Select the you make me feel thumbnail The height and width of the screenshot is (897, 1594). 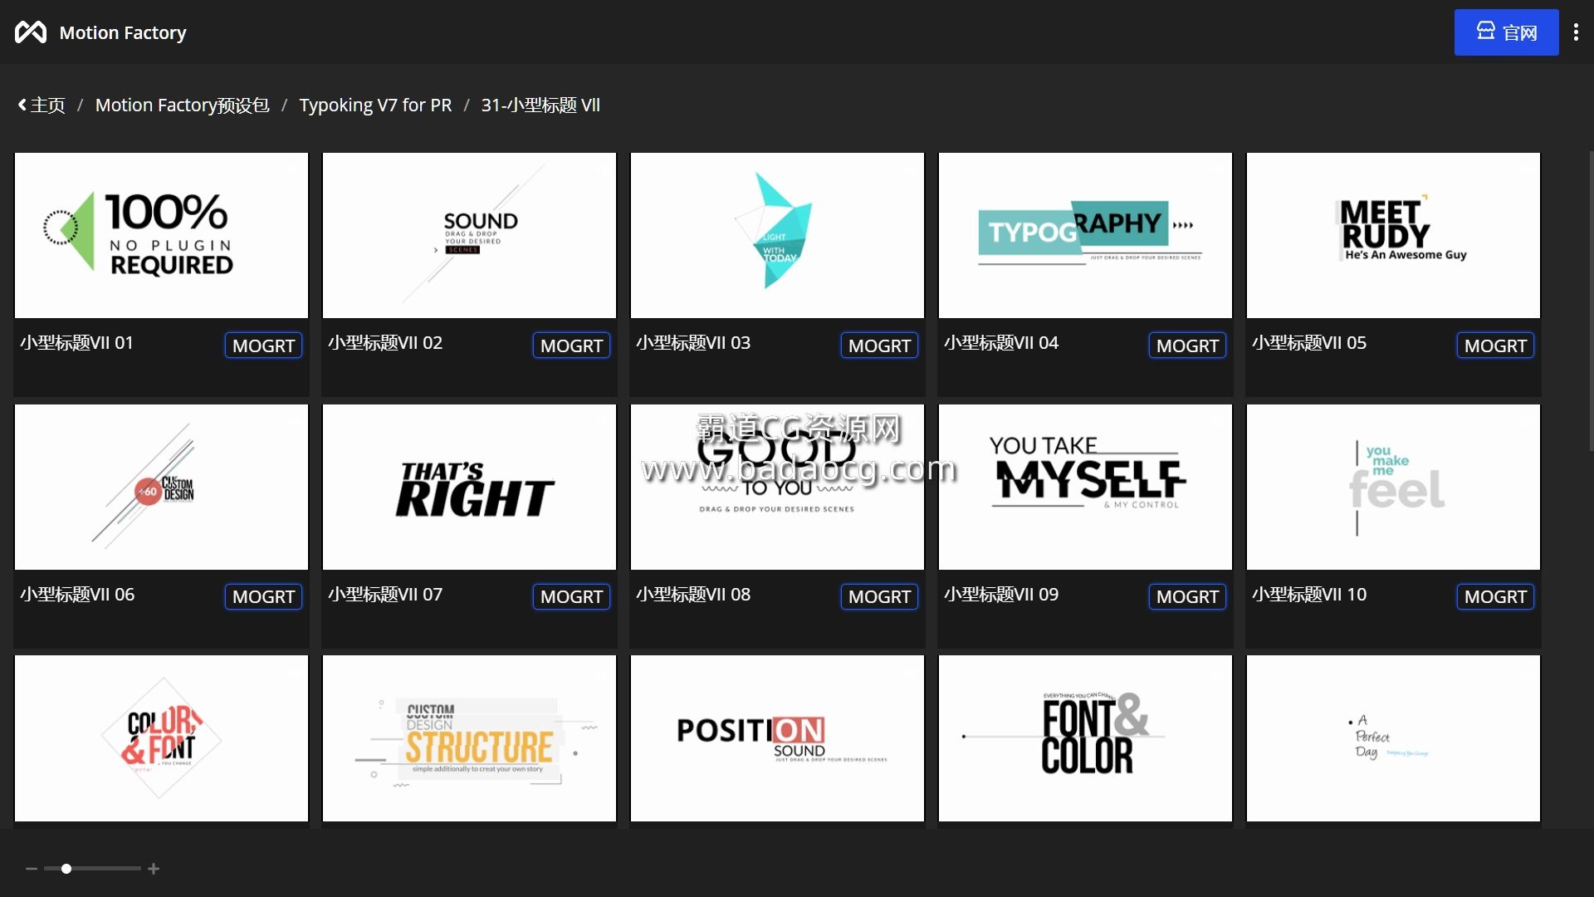(1393, 487)
